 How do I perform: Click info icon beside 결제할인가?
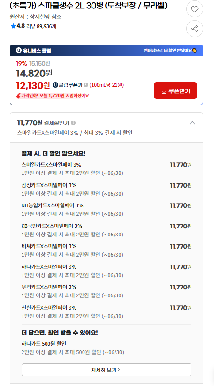point(73,123)
